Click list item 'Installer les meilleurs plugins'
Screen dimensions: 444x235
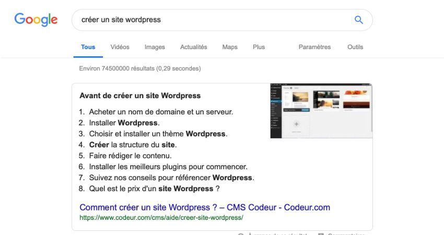point(168,167)
